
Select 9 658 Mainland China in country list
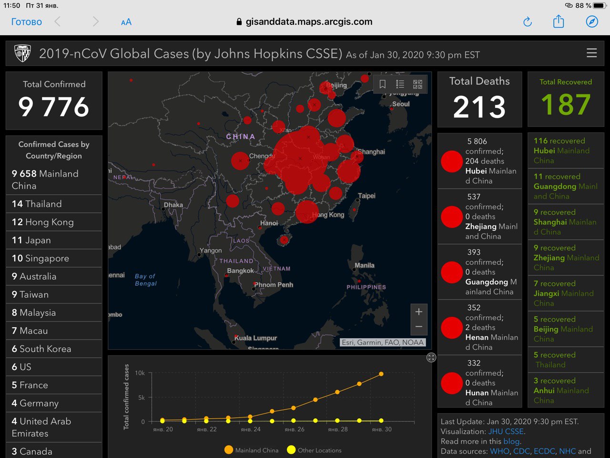pos(54,180)
